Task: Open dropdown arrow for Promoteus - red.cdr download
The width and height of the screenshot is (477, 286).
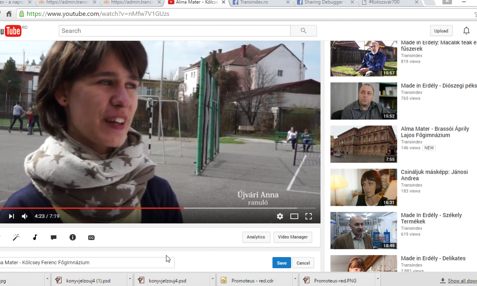Action: [x=295, y=280]
